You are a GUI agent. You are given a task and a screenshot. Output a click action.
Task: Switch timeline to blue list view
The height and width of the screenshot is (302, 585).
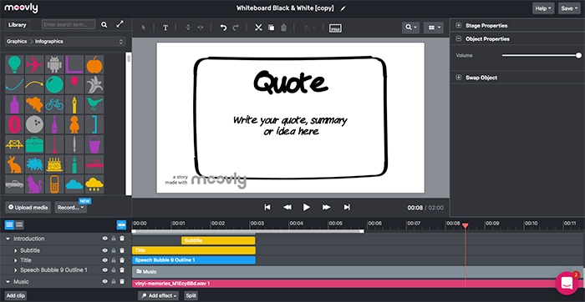click(x=9, y=224)
